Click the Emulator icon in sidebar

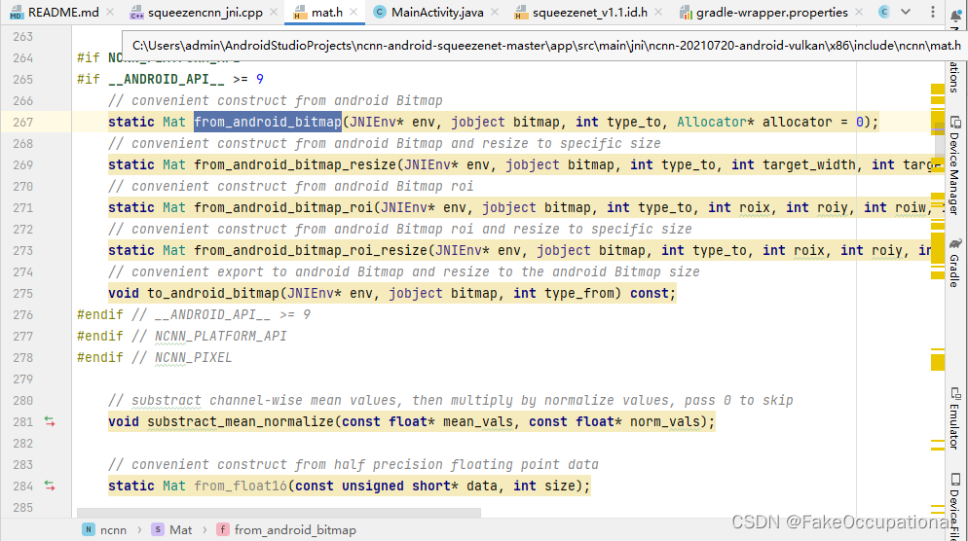pyautogui.click(x=955, y=393)
